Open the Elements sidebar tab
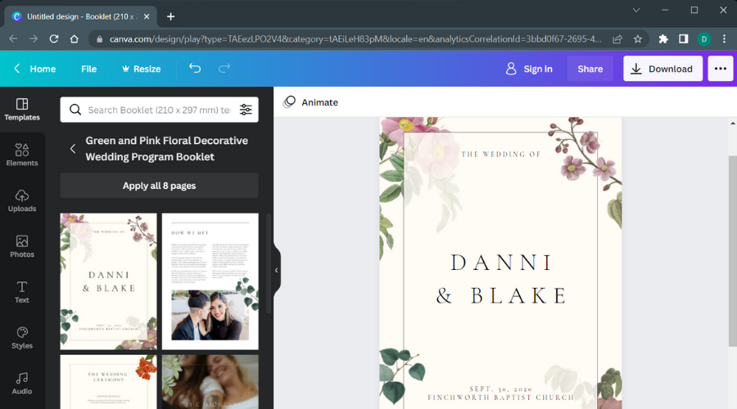737x409 pixels. click(22, 155)
